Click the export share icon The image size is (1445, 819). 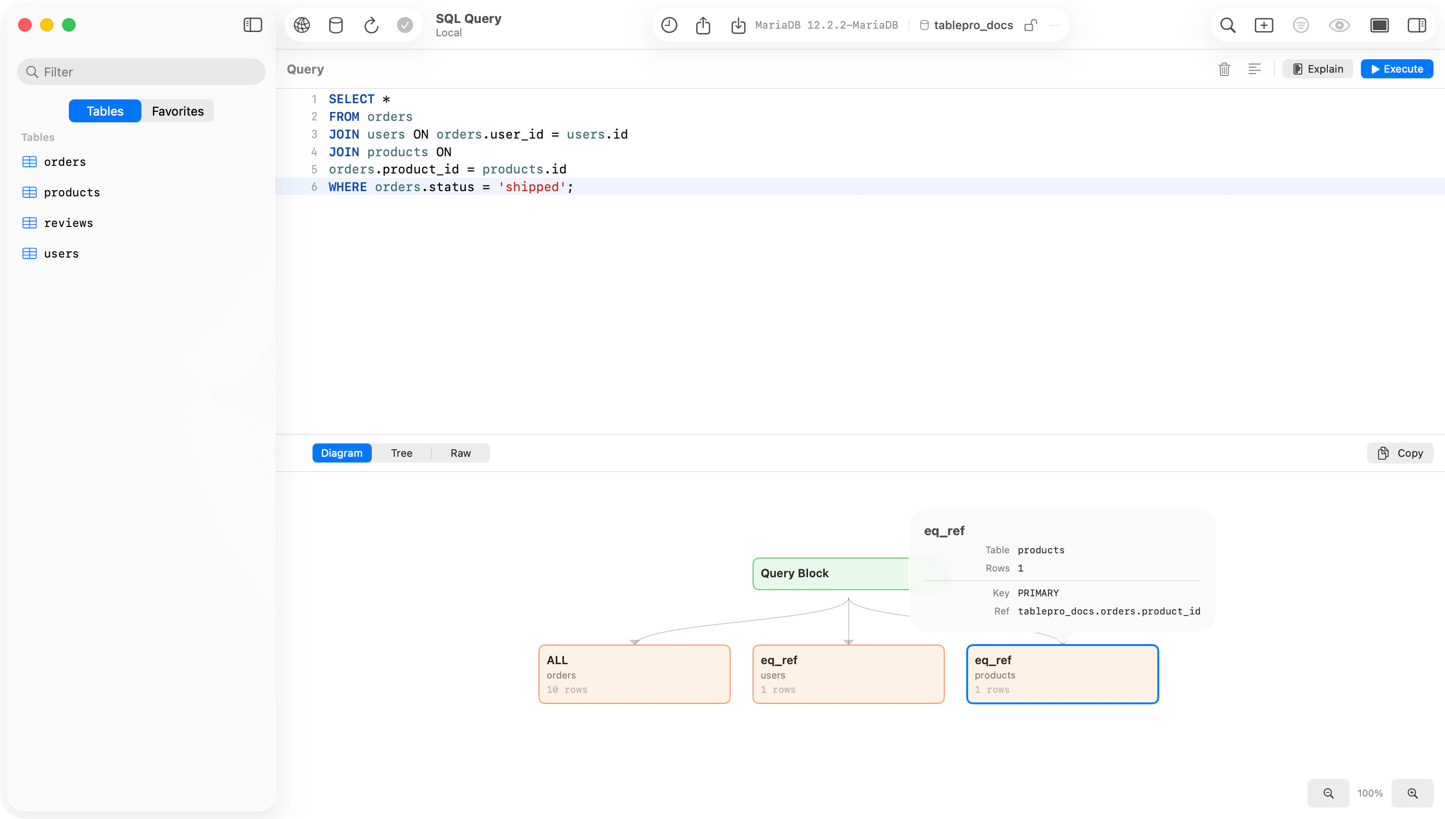point(703,25)
